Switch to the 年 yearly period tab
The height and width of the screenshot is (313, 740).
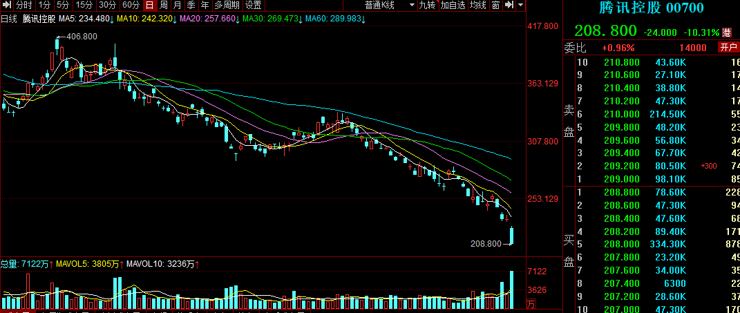(x=205, y=6)
